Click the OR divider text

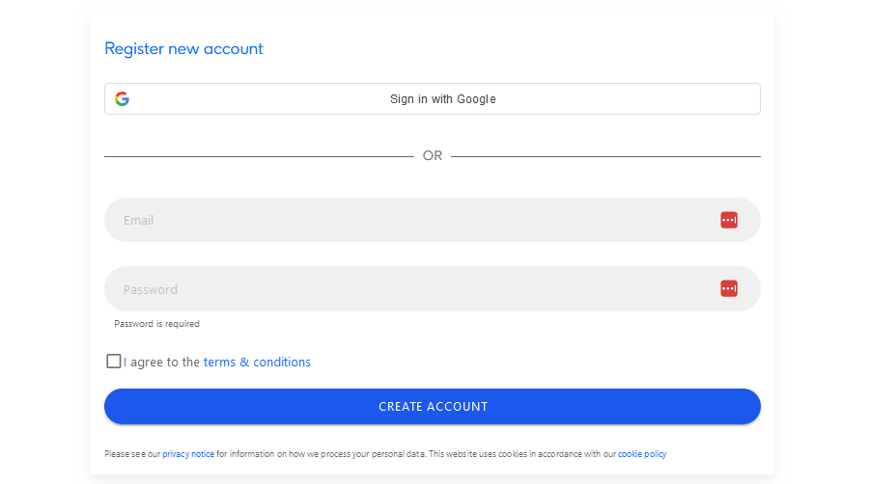[x=433, y=156]
